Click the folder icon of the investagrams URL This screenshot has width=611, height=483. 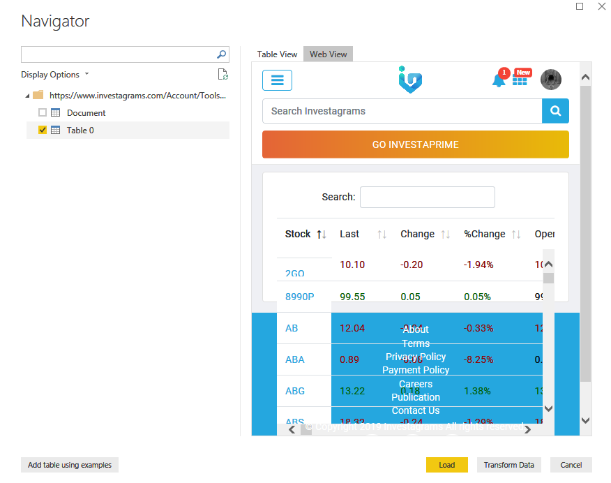pyautogui.click(x=38, y=95)
